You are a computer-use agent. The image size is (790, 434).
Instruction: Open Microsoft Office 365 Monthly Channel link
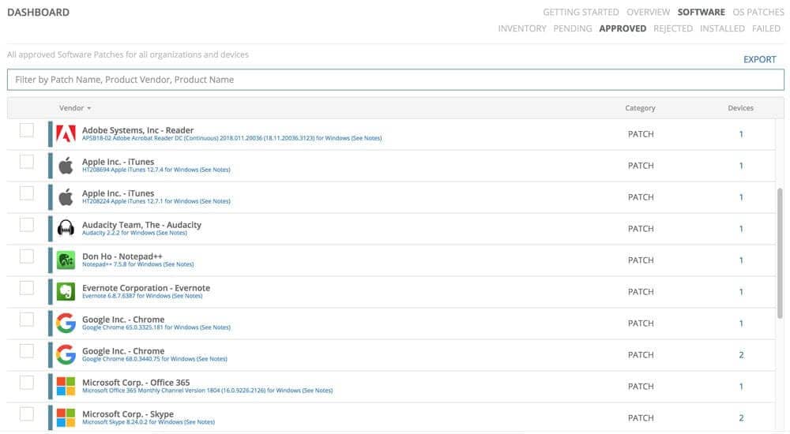[x=208, y=390]
